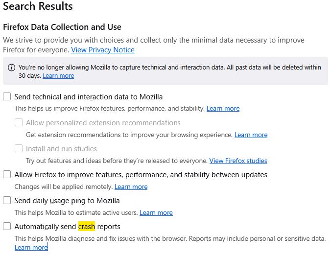The height and width of the screenshot is (256, 331).
Task: Click the Firefox Data Collection and Use heading
Action: click(x=62, y=27)
